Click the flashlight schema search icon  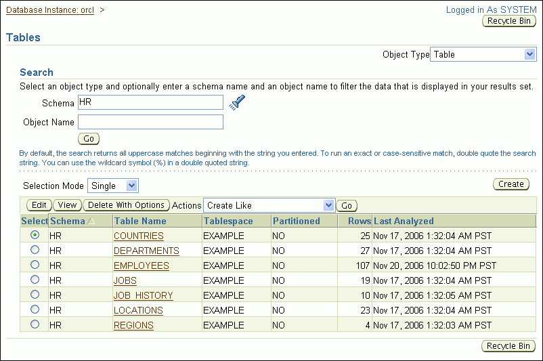coord(236,102)
